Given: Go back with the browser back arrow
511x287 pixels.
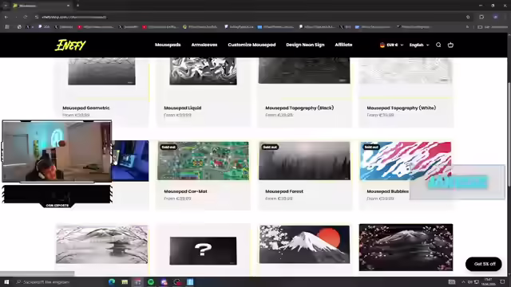Looking at the screenshot, I should (x=6, y=17).
